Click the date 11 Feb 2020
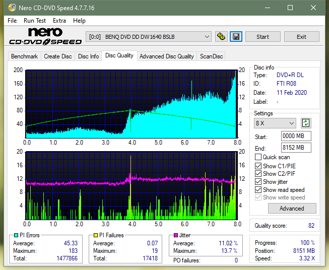Image resolution: width=329 pixels, height=270 pixels. (x=292, y=93)
